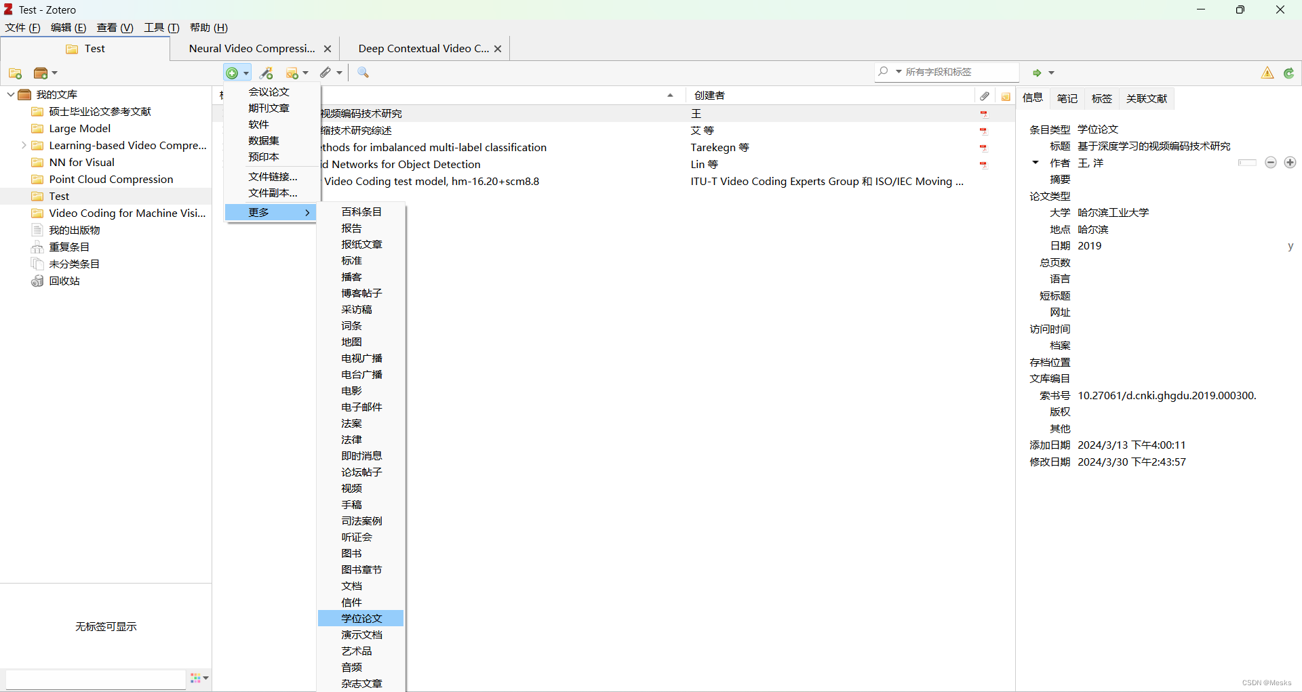1302x692 pixels.
Task: Click the tag filter input box
Action: (x=96, y=678)
